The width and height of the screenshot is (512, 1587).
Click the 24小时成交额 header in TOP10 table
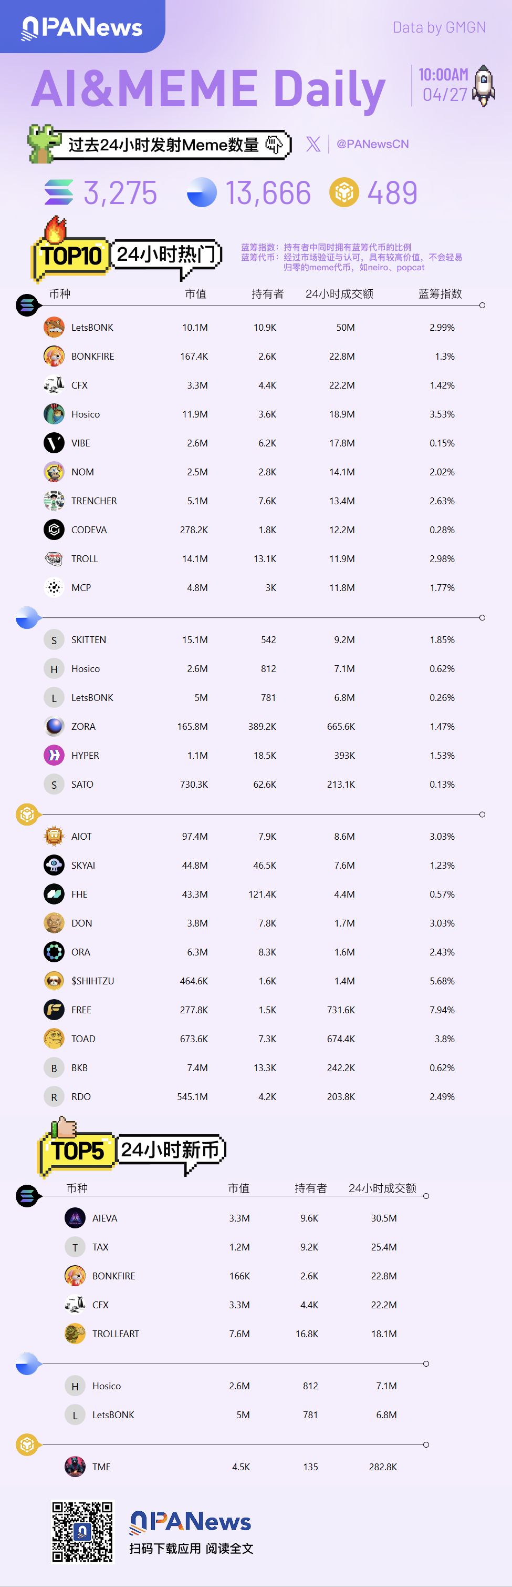[x=339, y=294]
